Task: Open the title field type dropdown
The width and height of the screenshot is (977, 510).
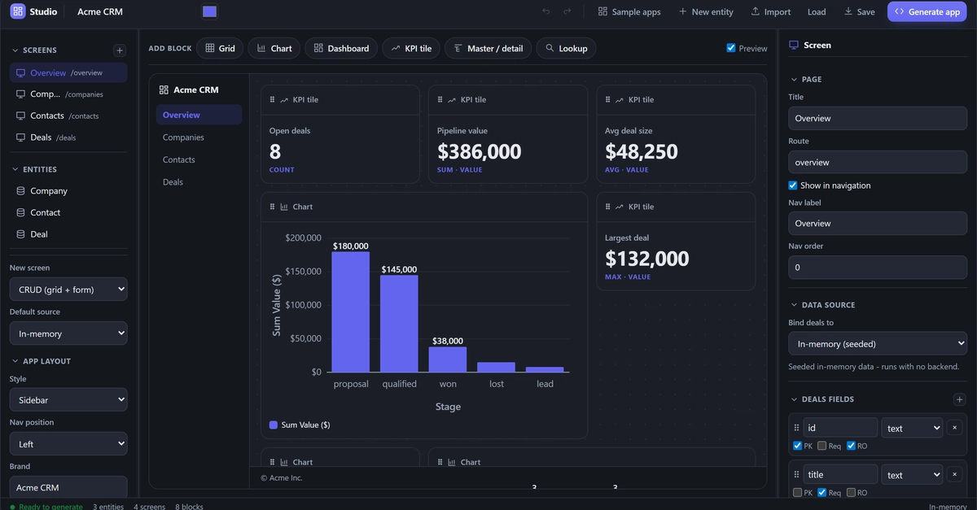Action: (x=913, y=474)
